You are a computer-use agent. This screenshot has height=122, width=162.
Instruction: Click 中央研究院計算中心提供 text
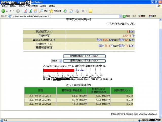[120, 24]
